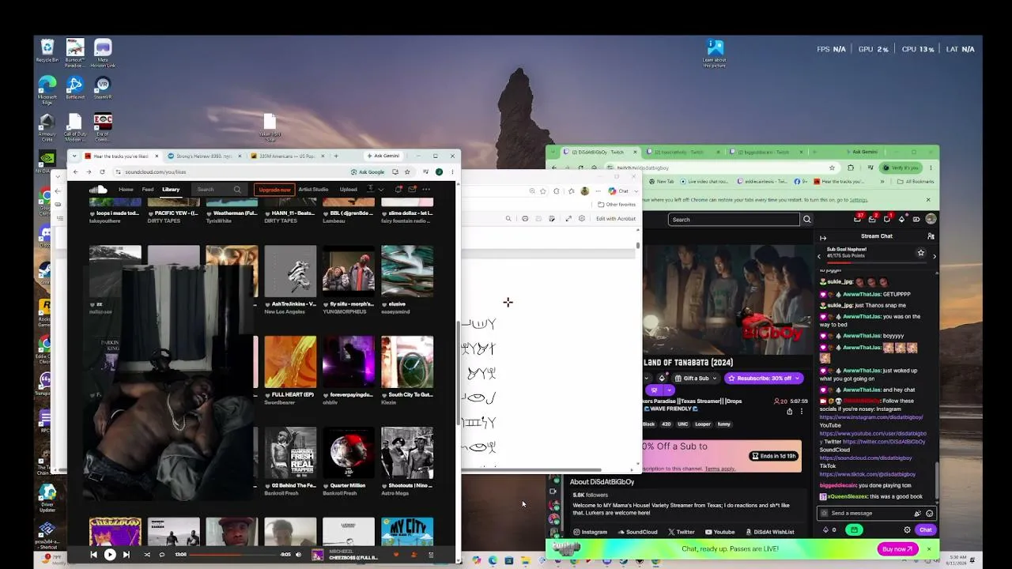Open the SoundCloud next-up queue
Screen dimensions: 1012x569
click(431, 555)
